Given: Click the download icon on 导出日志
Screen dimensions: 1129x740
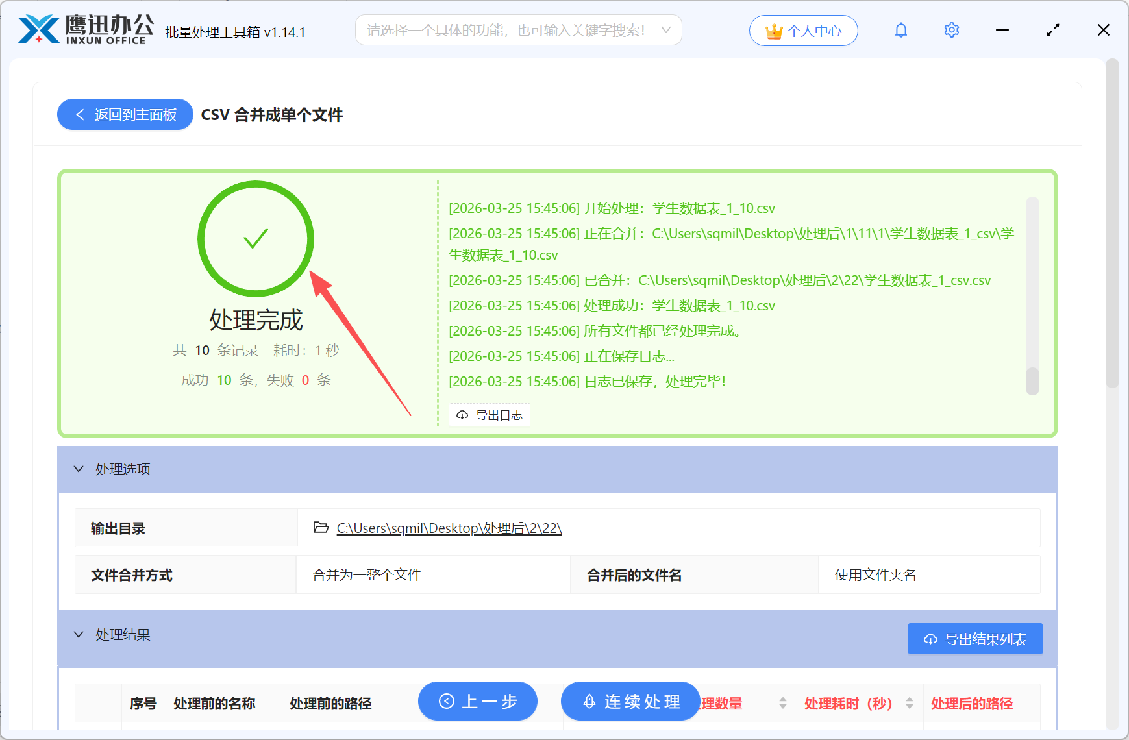Looking at the screenshot, I should pyautogui.click(x=462, y=415).
